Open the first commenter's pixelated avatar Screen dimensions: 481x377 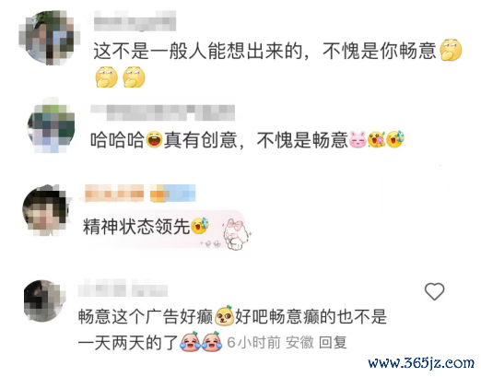click(50, 38)
